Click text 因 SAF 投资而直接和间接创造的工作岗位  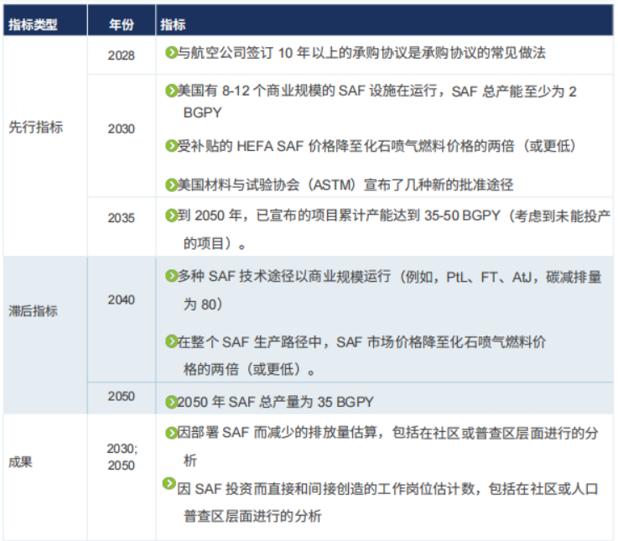click(x=325, y=489)
